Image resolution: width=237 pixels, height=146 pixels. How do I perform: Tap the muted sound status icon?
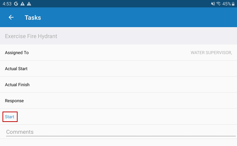[213, 4]
